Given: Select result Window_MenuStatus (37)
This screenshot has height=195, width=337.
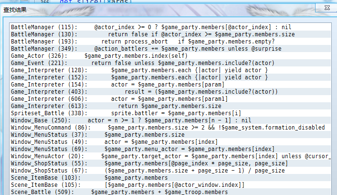Looking at the screenshot, I should (x=170, y=135).
